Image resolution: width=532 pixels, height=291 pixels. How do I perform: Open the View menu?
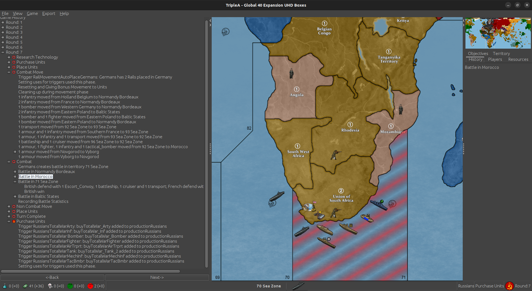[17, 14]
